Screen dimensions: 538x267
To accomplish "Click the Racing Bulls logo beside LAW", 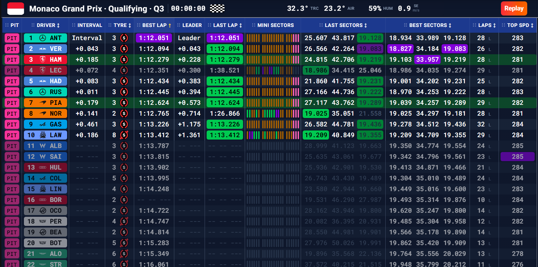I will 43,135.
